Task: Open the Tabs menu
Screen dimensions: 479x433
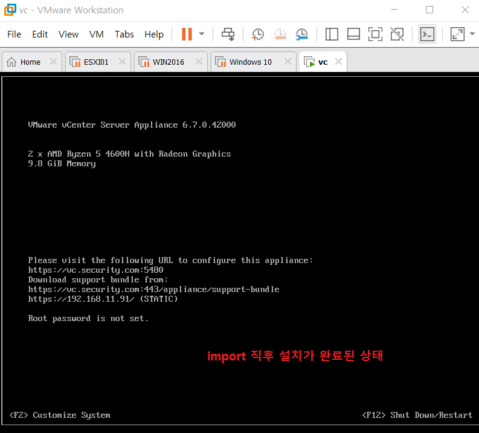Action: [124, 34]
